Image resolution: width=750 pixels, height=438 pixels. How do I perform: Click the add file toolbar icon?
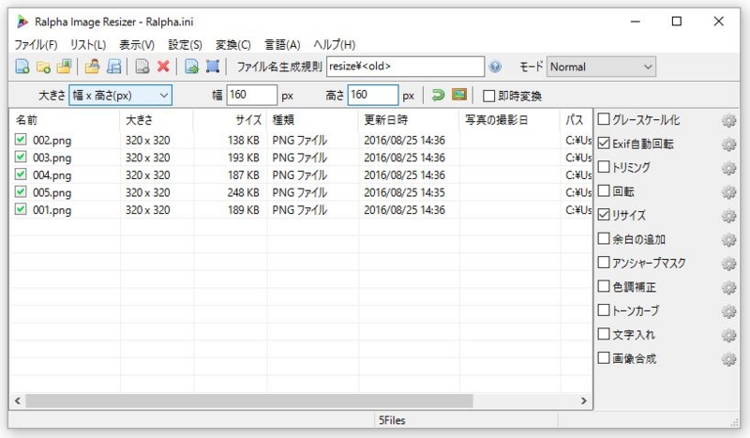pyautogui.click(x=22, y=67)
